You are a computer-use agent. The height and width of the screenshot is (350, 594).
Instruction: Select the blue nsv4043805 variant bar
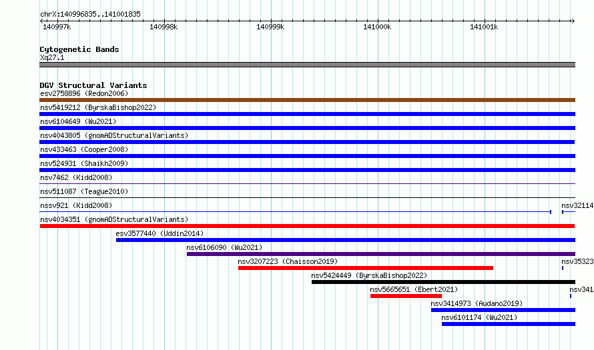307,142
